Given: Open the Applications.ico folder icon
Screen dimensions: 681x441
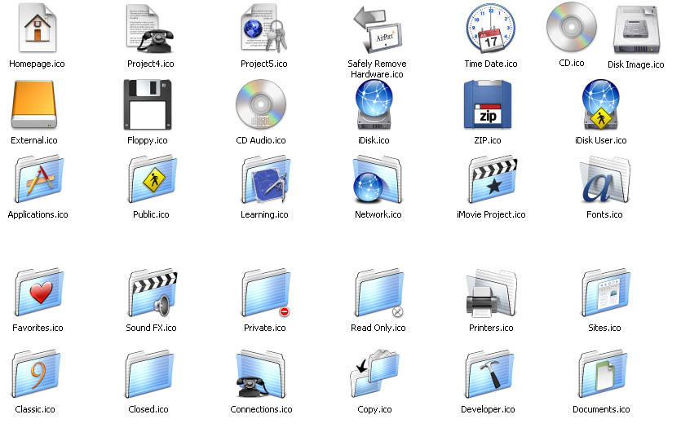Looking at the screenshot, I should (38, 179).
